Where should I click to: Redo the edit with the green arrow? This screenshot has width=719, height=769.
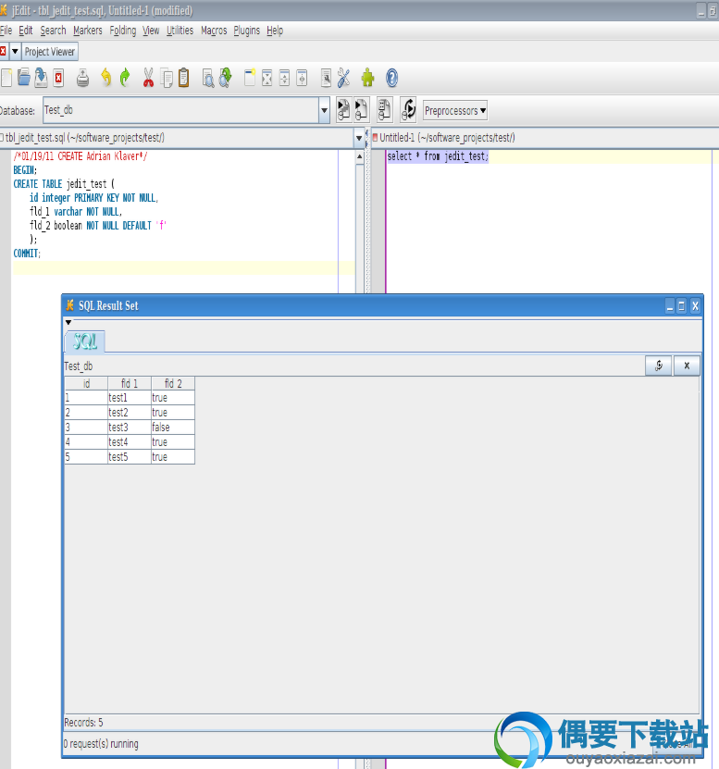(125, 78)
